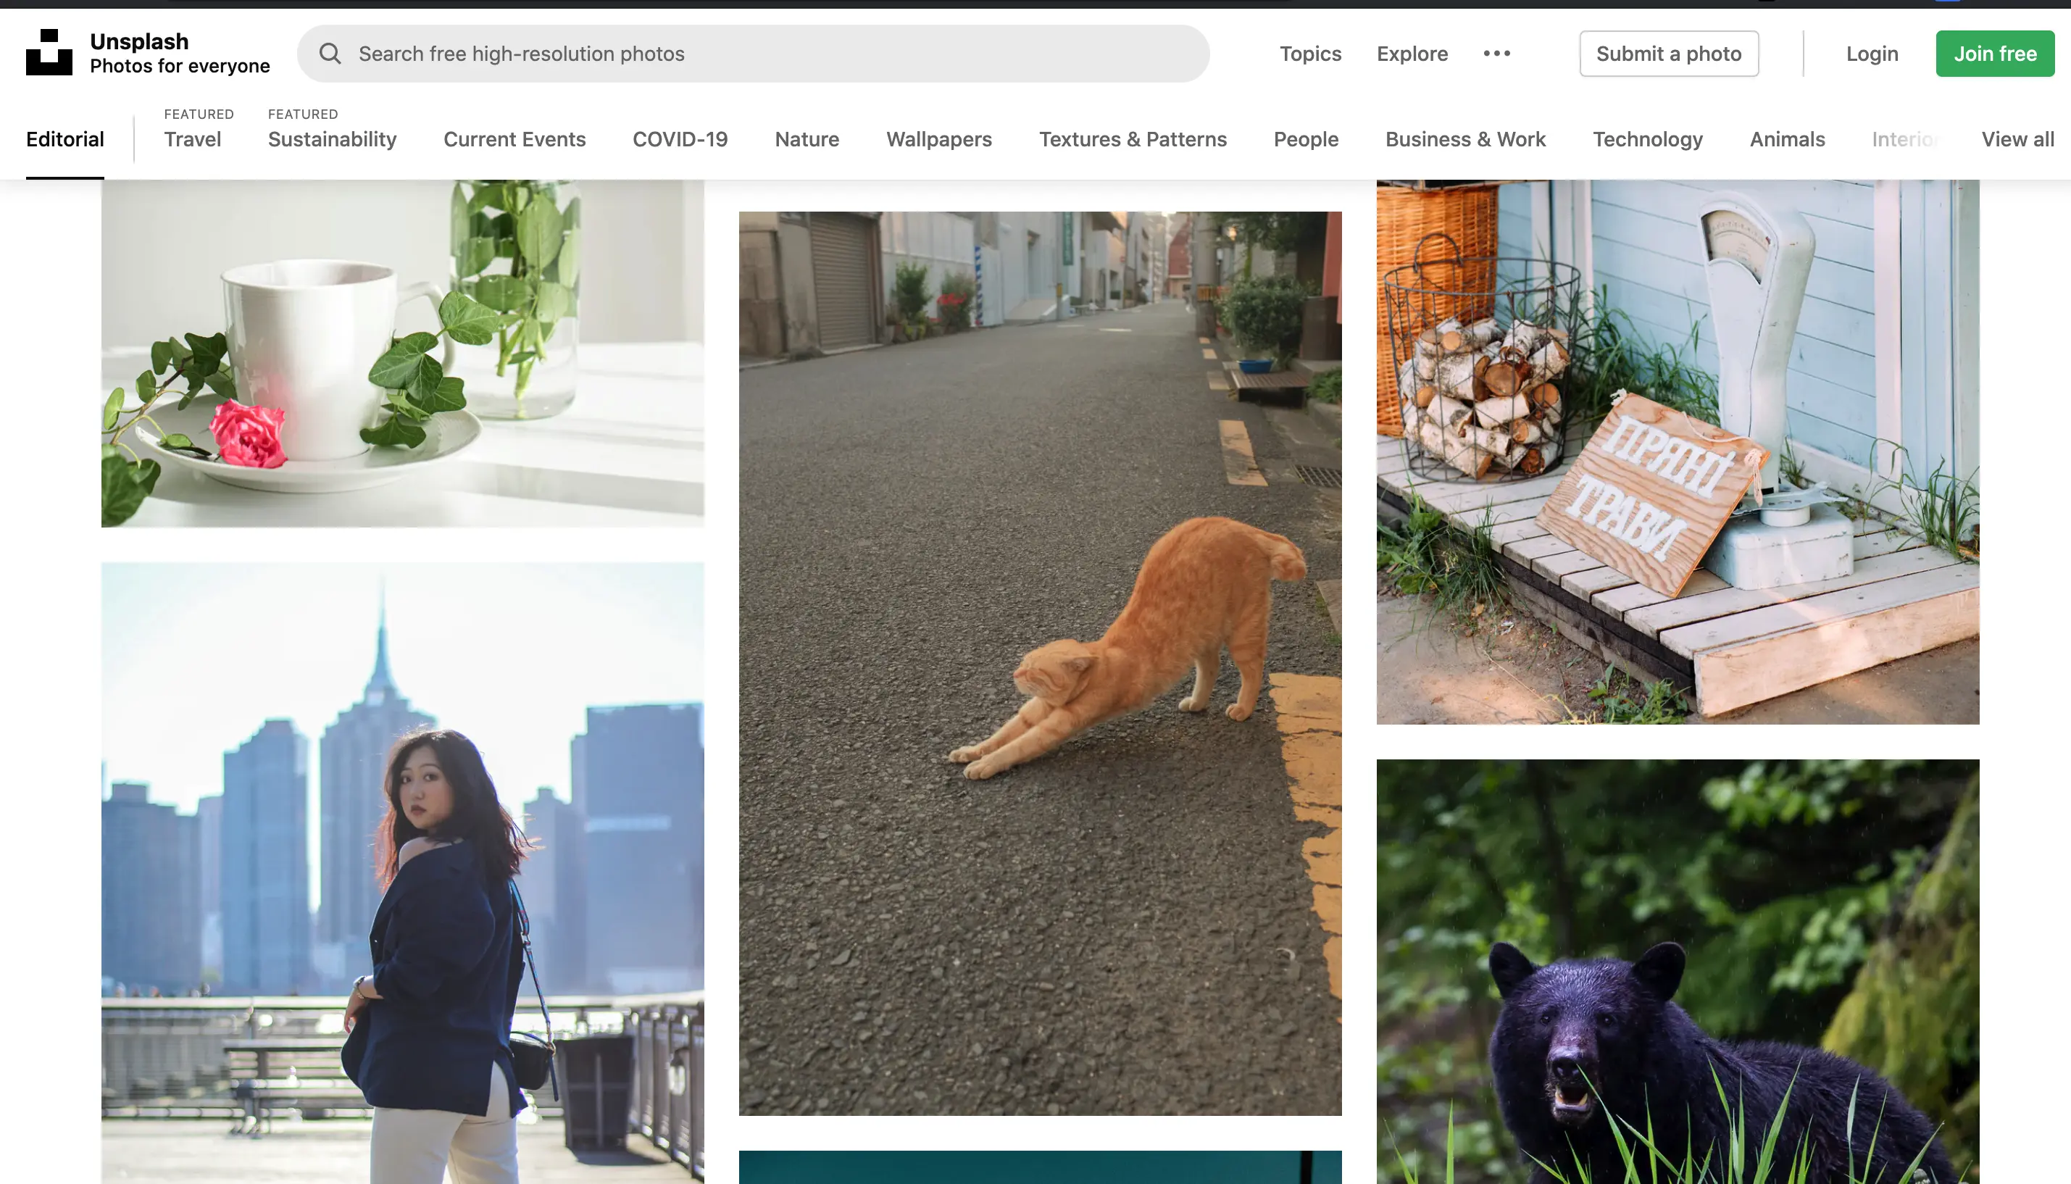
Task: Open the Sustainability featured topic
Action: [332, 139]
